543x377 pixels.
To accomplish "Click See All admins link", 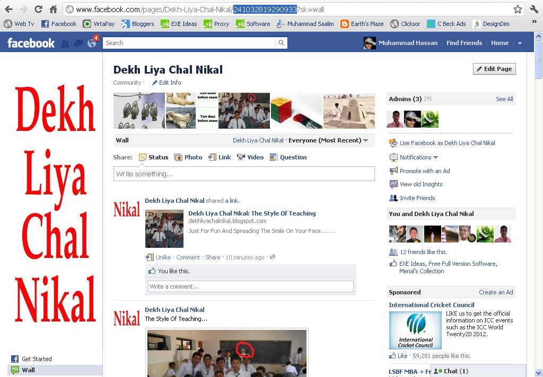I will (504, 99).
